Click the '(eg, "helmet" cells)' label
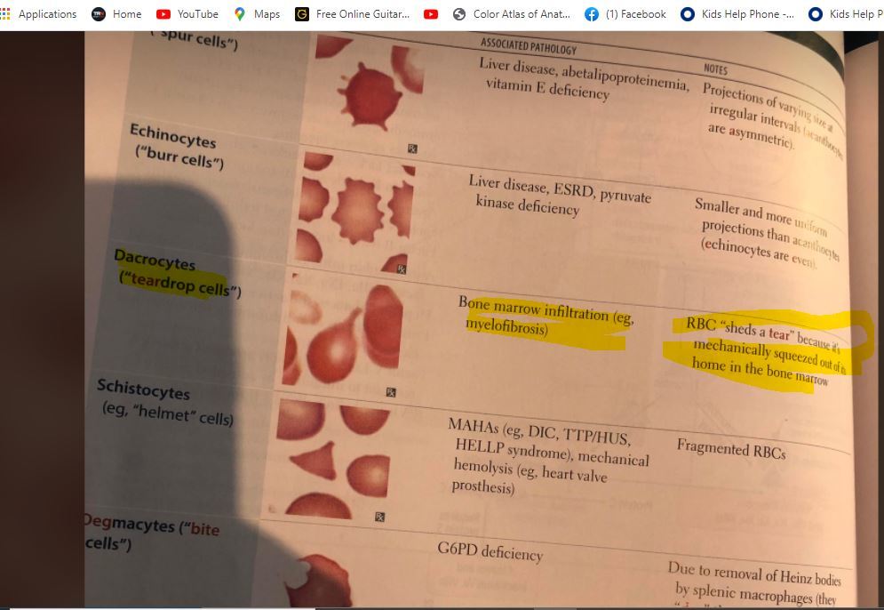The width and height of the screenshot is (884, 610). tap(168, 413)
